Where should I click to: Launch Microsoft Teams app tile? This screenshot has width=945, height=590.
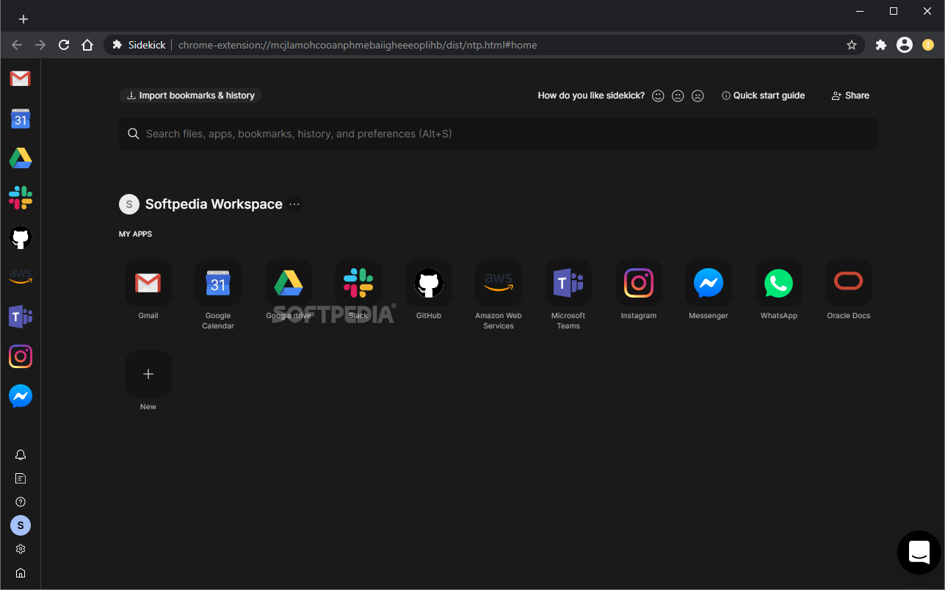568,283
